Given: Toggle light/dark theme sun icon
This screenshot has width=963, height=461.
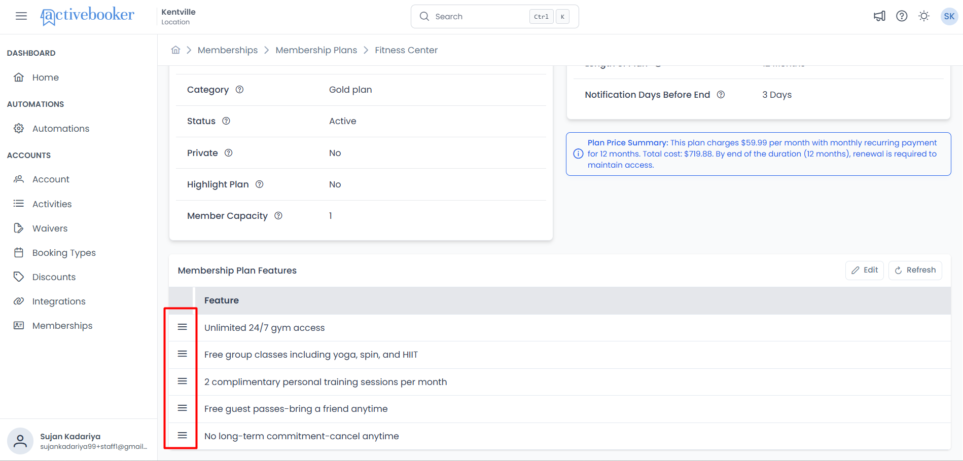Looking at the screenshot, I should (924, 16).
